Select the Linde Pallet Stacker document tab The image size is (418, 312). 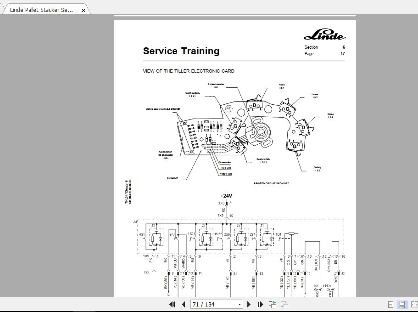coord(41,9)
